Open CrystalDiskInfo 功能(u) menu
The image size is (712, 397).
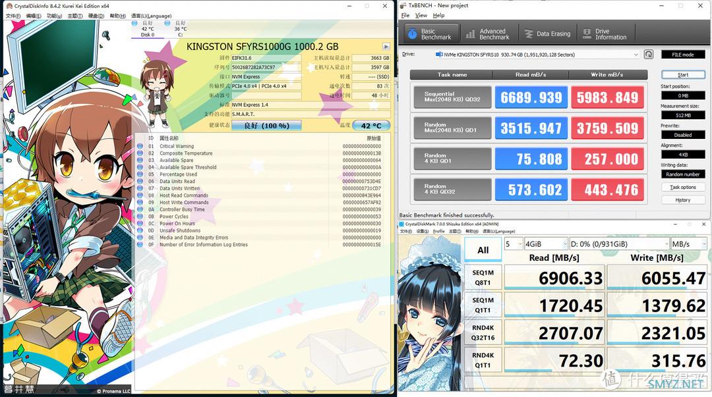click(54, 16)
